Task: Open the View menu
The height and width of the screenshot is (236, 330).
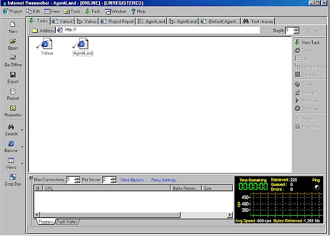Action: [x=52, y=11]
